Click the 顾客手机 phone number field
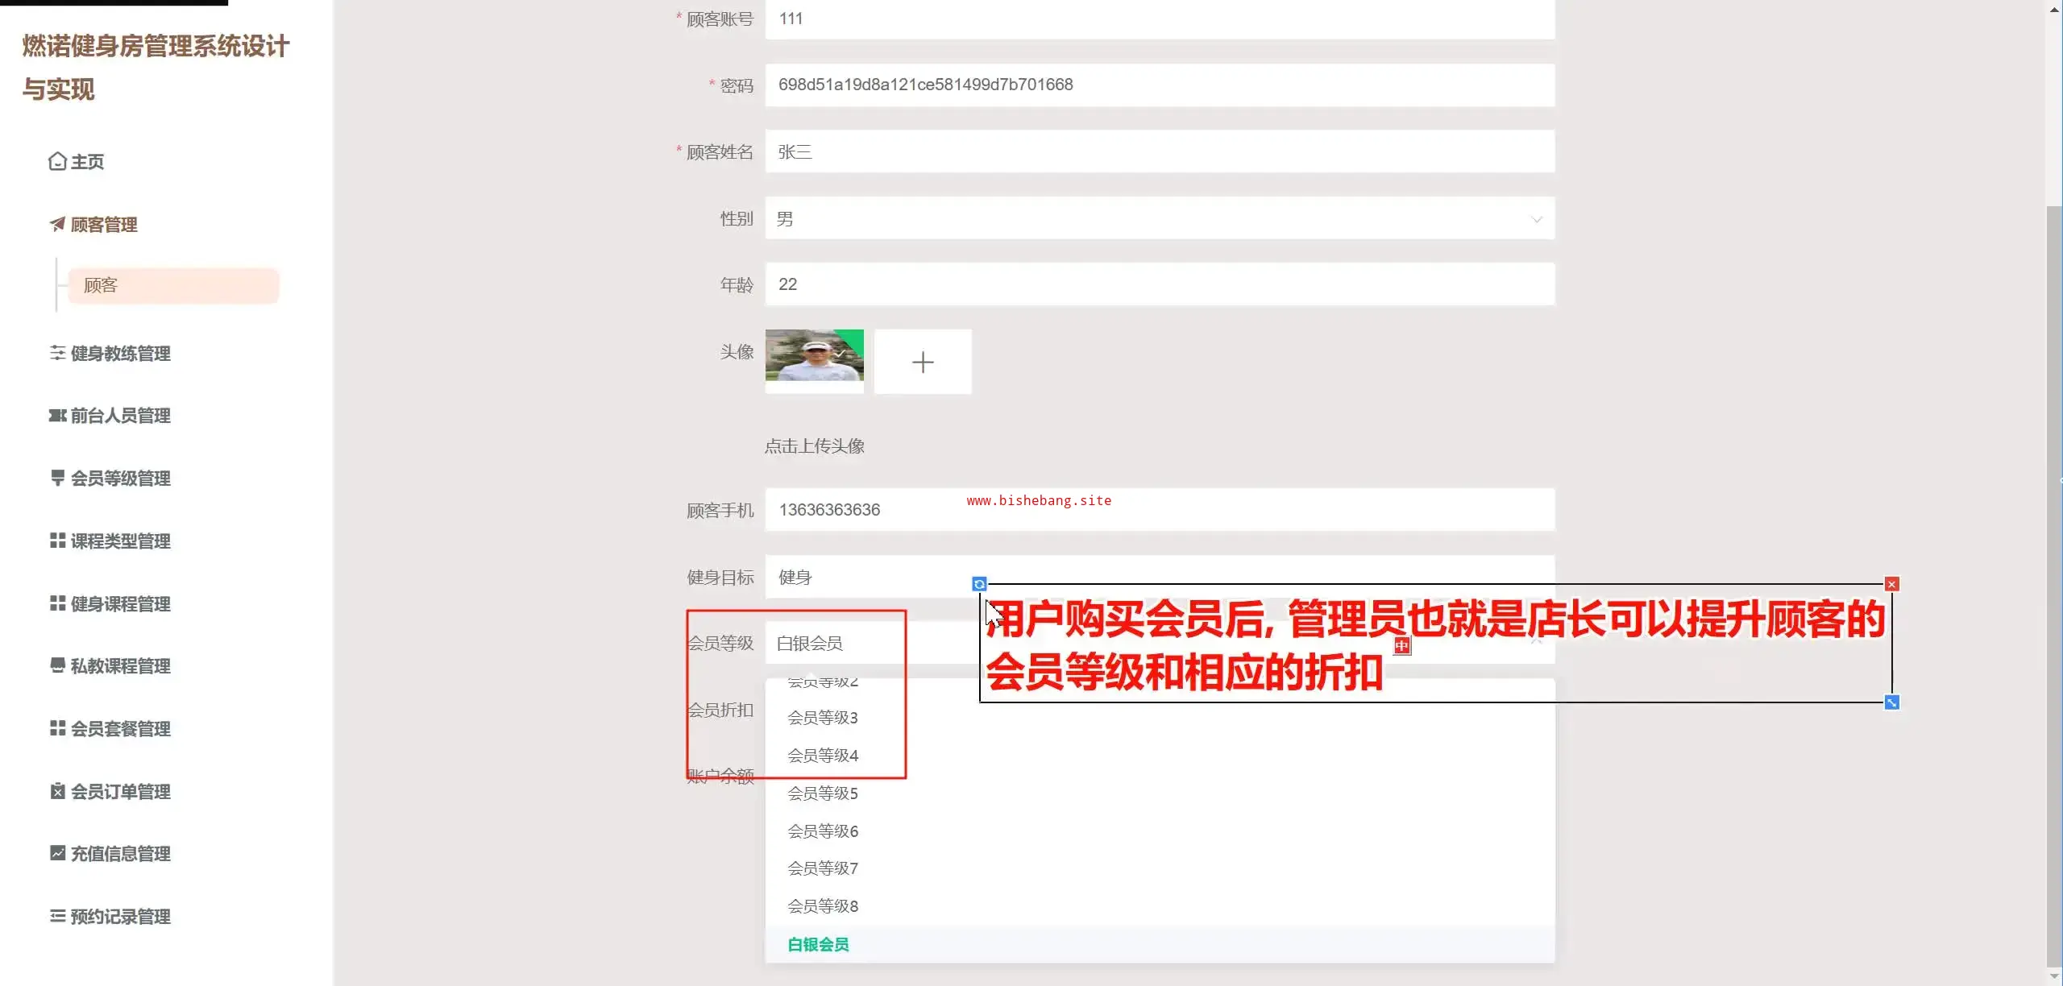The width and height of the screenshot is (2063, 986). 1159,510
